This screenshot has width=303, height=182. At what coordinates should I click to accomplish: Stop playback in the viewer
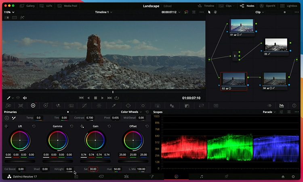(x=96, y=98)
